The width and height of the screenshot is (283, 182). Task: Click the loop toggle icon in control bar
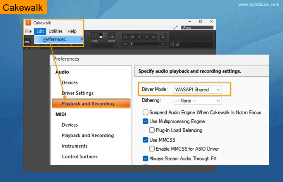point(172,44)
